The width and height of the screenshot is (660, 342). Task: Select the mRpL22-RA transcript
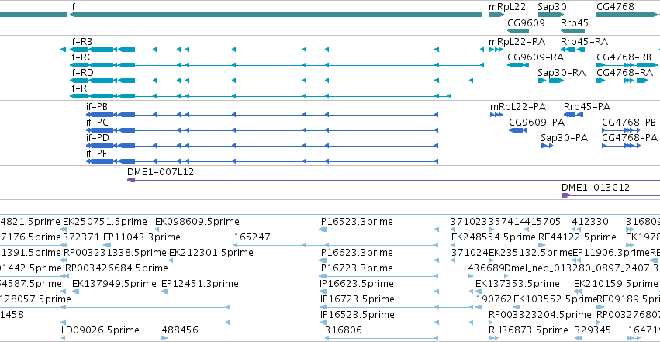pos(496,50)
